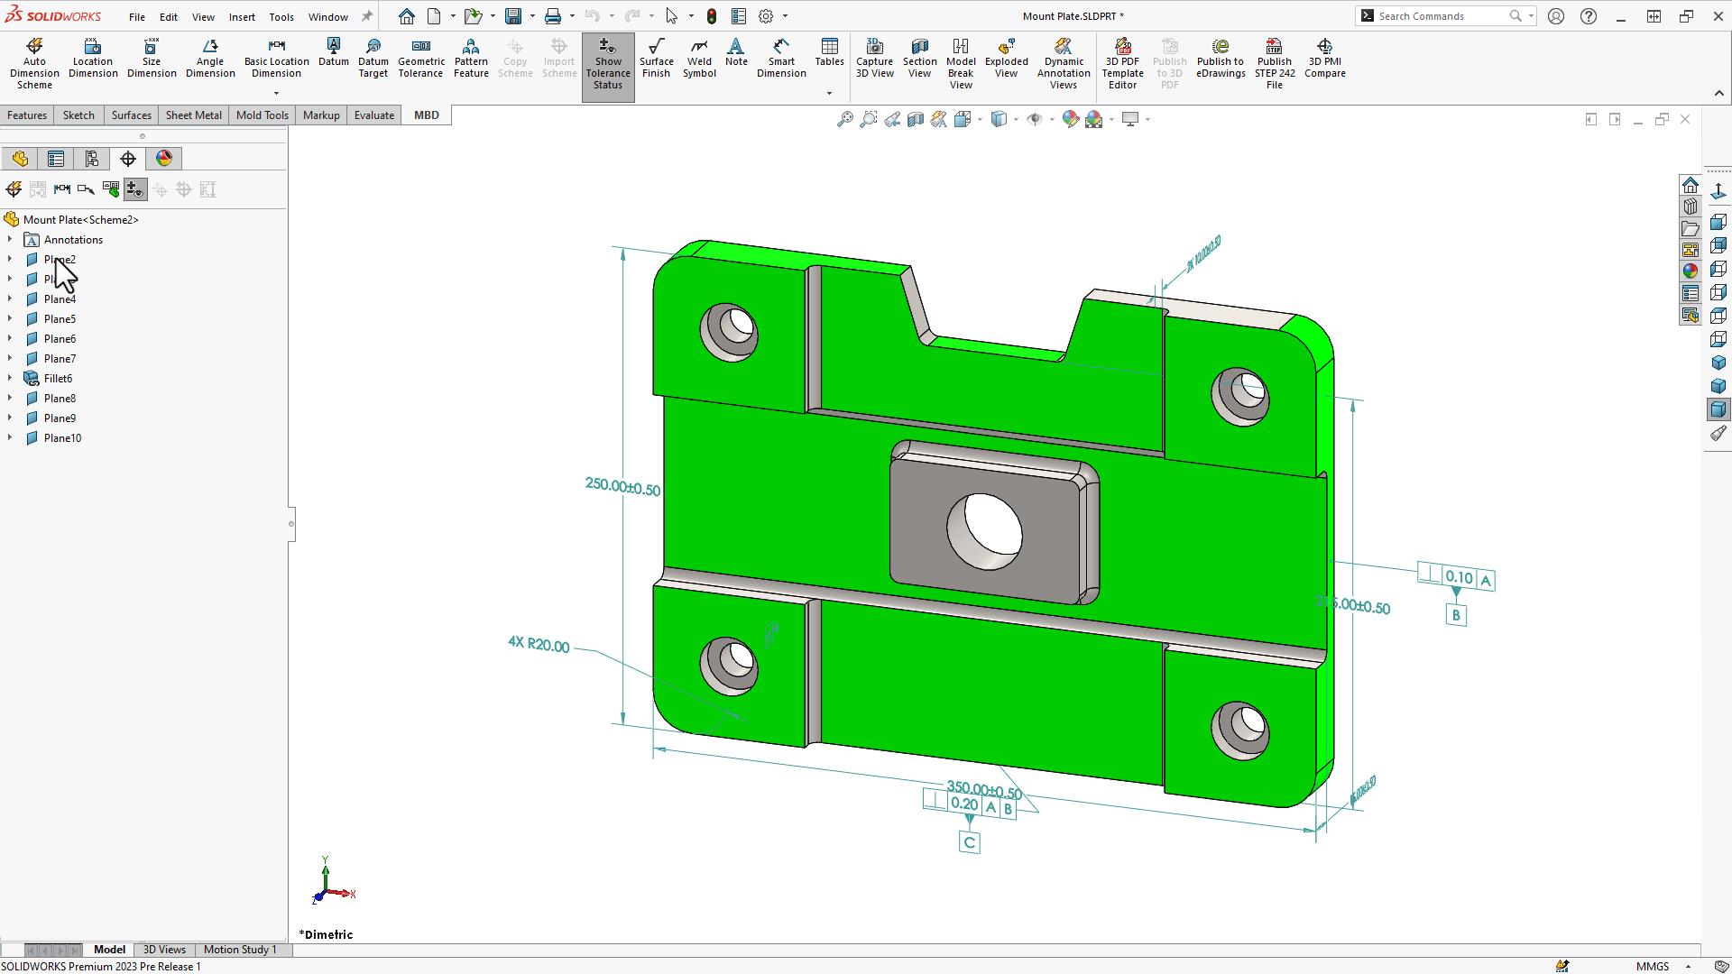
Task: Toggle Show Tolerance Status button
Action: click(608, 63)
